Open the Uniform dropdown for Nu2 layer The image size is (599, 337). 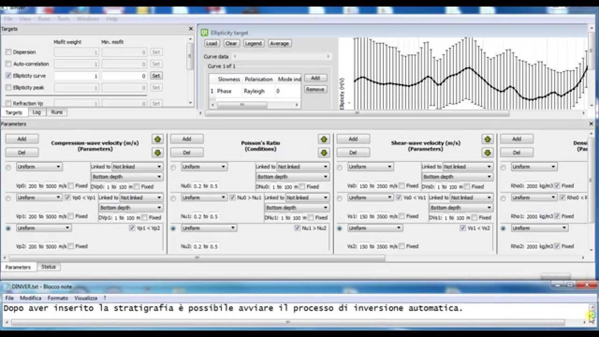pyautogui.click(x=209, y=228)
